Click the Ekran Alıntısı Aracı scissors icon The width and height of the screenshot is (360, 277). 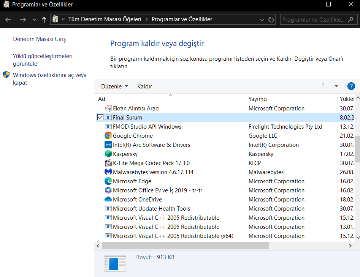[108, 108]
